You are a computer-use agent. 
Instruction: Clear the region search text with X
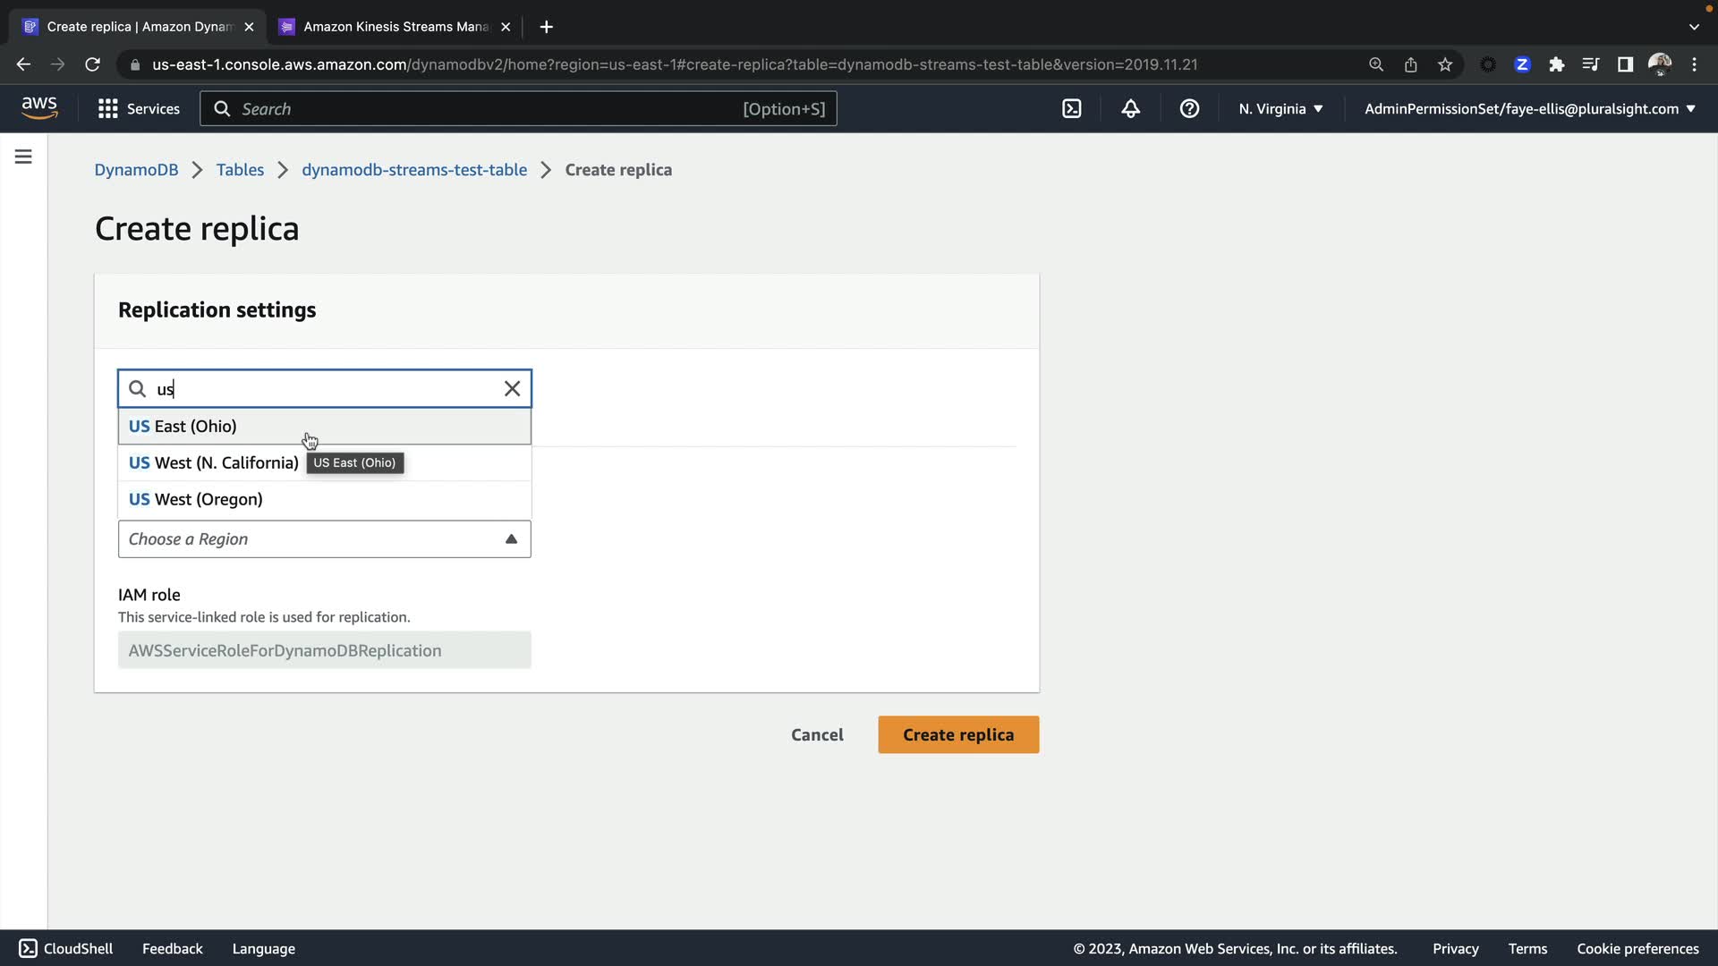[512, 388]
